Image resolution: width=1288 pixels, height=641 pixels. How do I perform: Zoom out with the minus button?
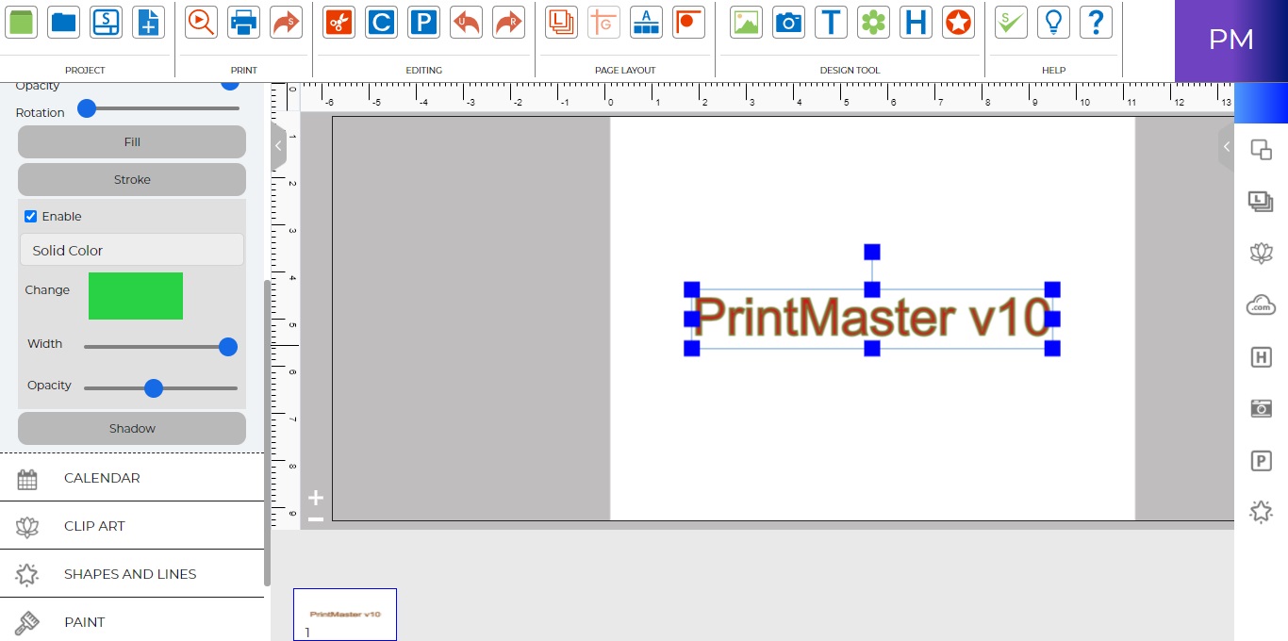[316, 518]
